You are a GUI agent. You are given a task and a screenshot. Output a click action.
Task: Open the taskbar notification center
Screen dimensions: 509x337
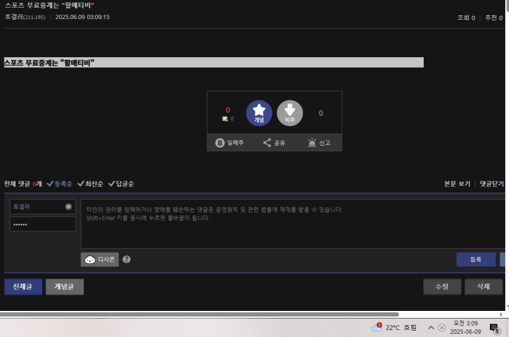pyautogui.click(x=494, y=327)
